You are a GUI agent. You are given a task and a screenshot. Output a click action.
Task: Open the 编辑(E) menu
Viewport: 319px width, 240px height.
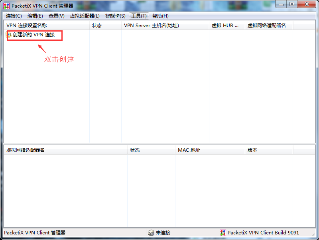point(35,16)
